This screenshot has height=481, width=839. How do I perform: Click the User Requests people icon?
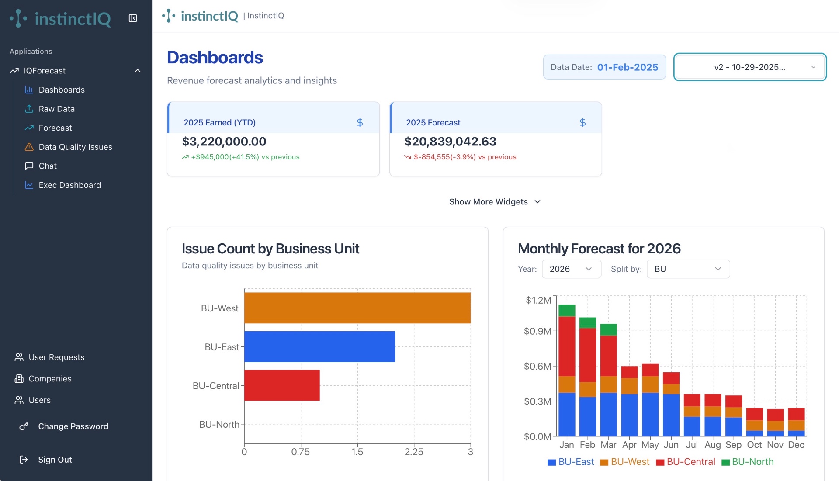coord(19,357)
